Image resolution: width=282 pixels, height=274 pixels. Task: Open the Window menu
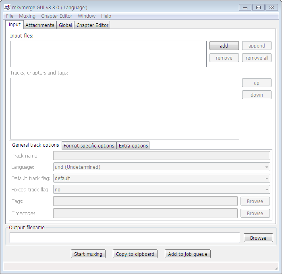87,16
